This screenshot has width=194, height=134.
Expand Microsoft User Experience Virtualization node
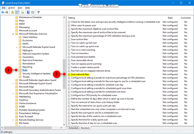pyautogui.click(x=13, y=94)
